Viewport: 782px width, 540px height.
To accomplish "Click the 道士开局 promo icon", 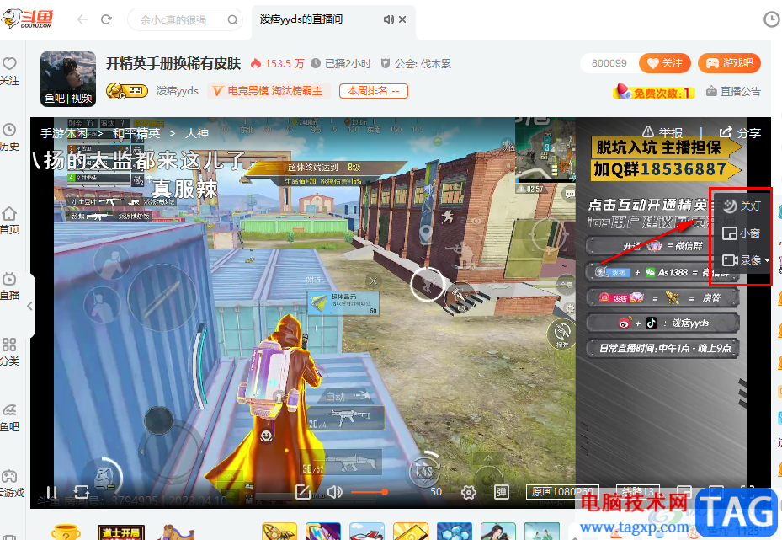I will tap(121, 532).
